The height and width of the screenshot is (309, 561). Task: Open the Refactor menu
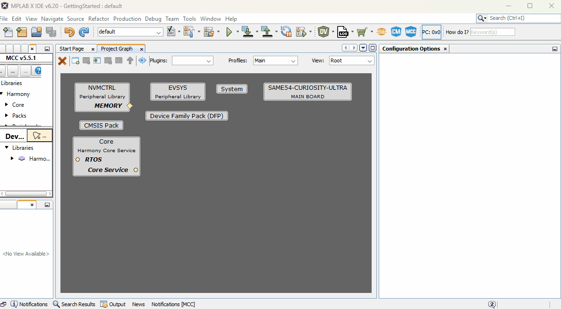point(98,18)
